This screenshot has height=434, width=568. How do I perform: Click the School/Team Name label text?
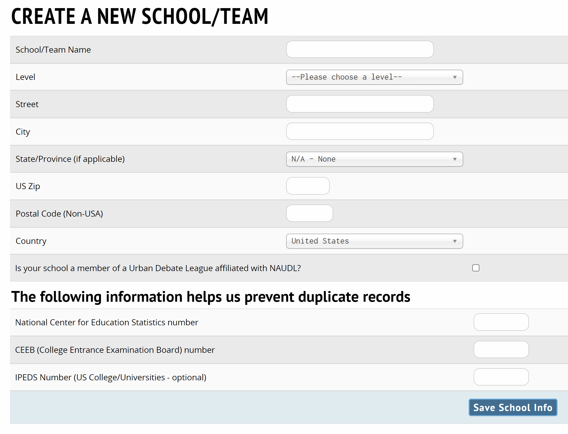(53, 50)
